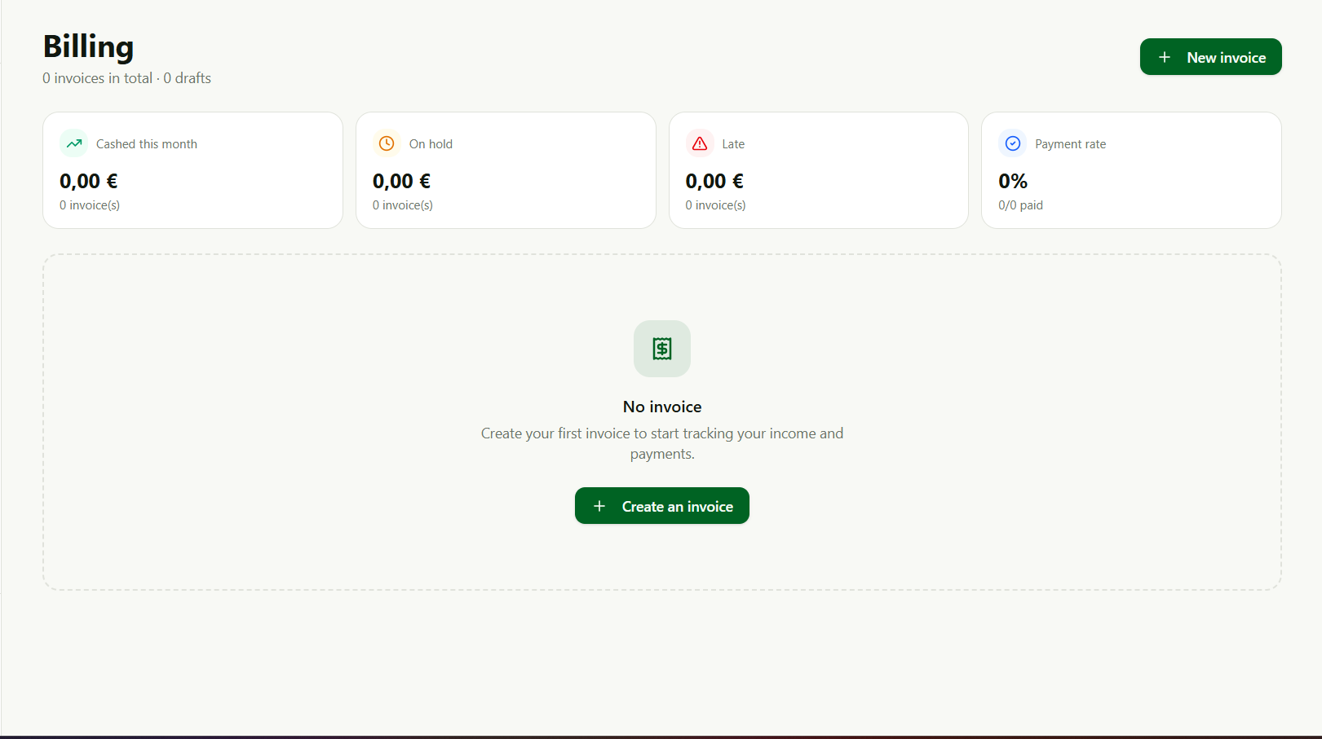Click the Billing page heading
Screen dimensions: 1322x739
88,46
